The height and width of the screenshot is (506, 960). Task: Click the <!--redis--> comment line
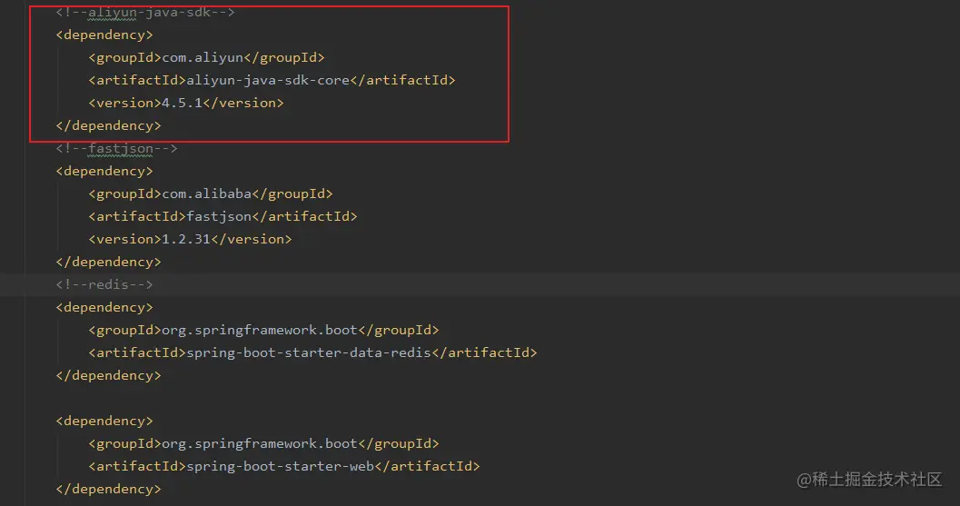click(104, 284)
